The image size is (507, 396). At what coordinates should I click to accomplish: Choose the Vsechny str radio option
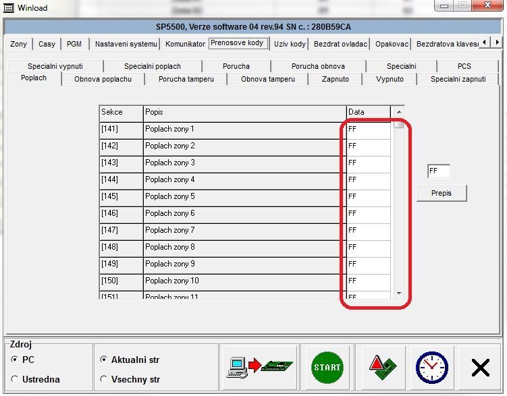(x=103, y=380)
